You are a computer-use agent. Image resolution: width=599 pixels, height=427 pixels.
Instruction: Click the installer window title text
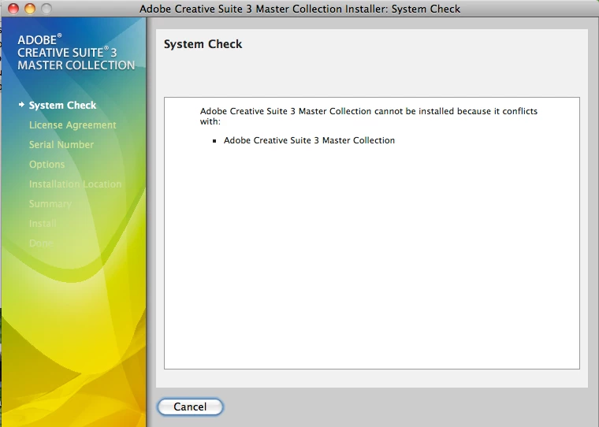[x=299, y=9]
